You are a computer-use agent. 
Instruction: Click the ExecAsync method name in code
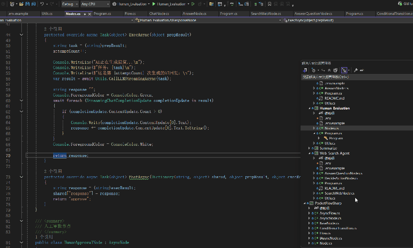(139, 35)
